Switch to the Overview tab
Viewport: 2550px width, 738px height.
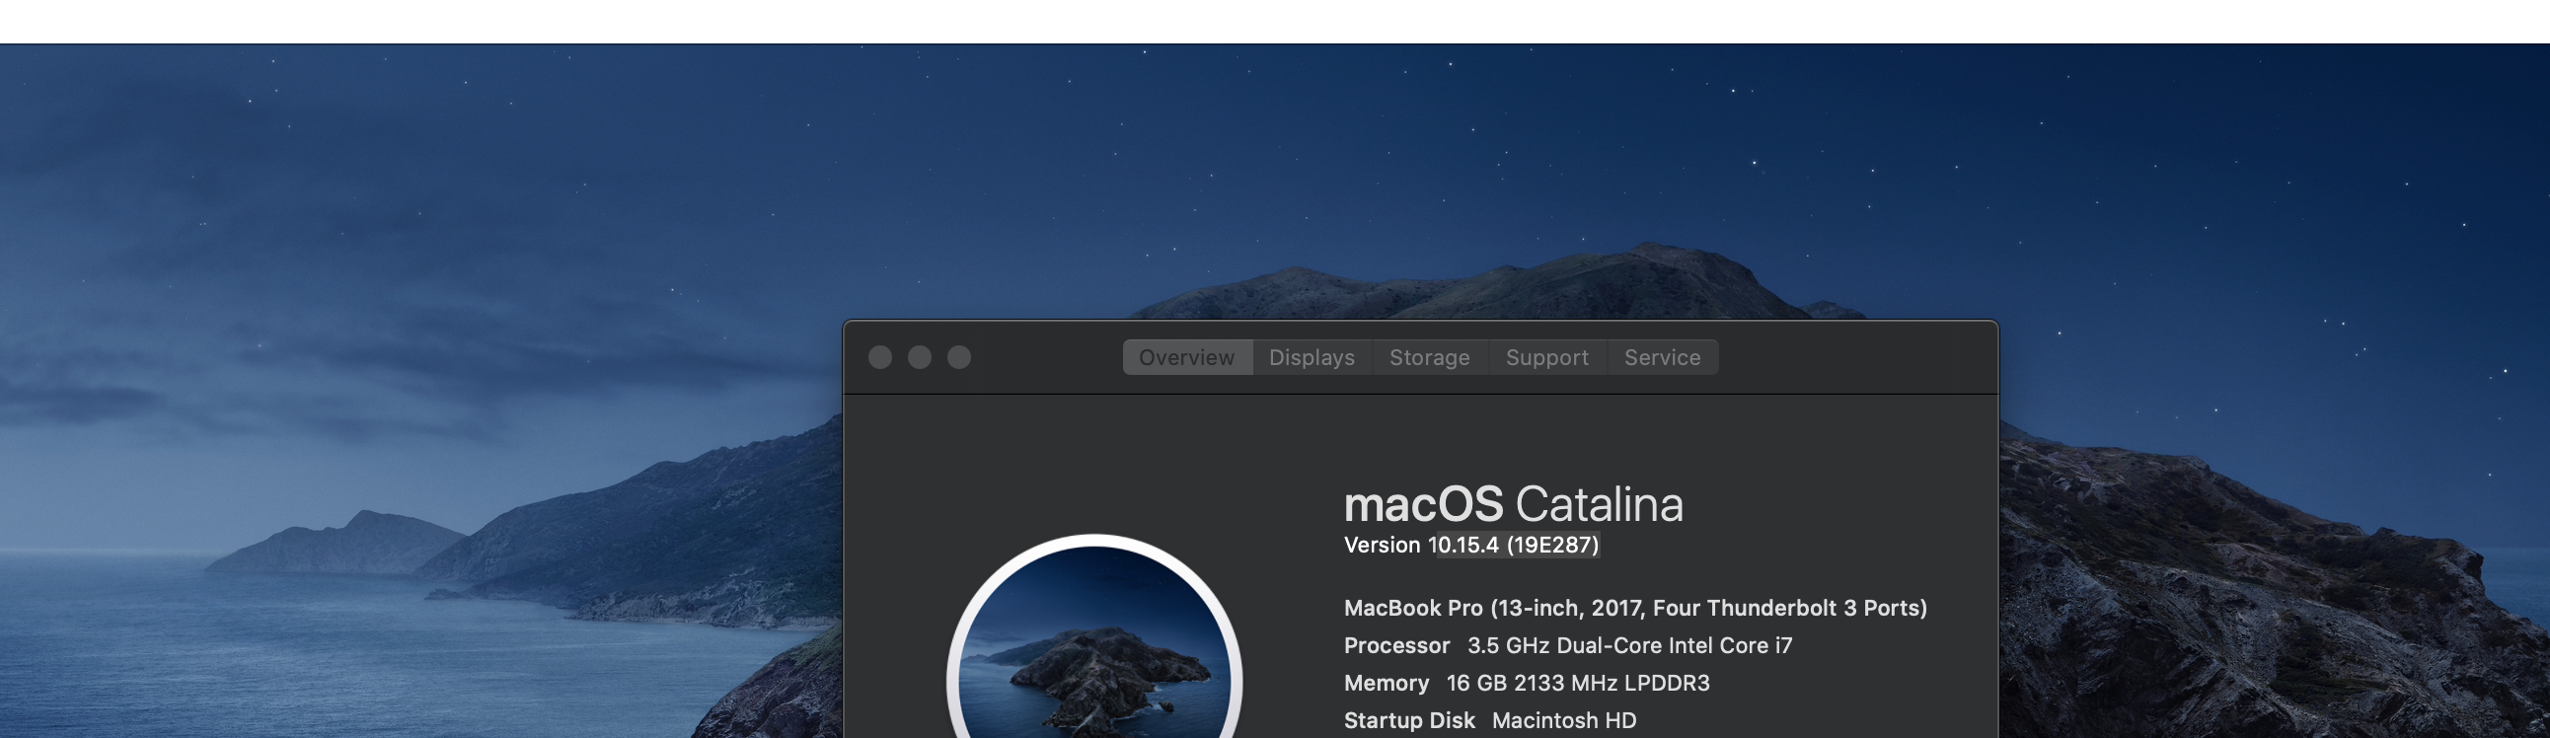pyautogui.click(x=1186, y=357)
